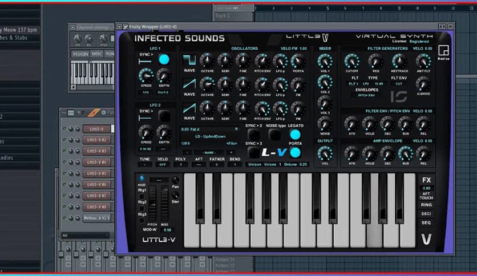Toggle the midi indicator light
Image resolution: width=477 pixels, height=276 pixels.
(142, 178)
